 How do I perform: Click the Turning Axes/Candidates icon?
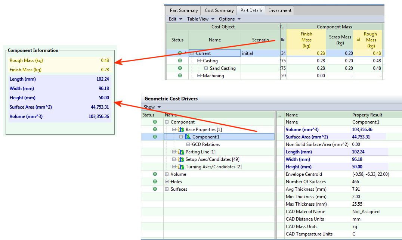tap(181, 167)
